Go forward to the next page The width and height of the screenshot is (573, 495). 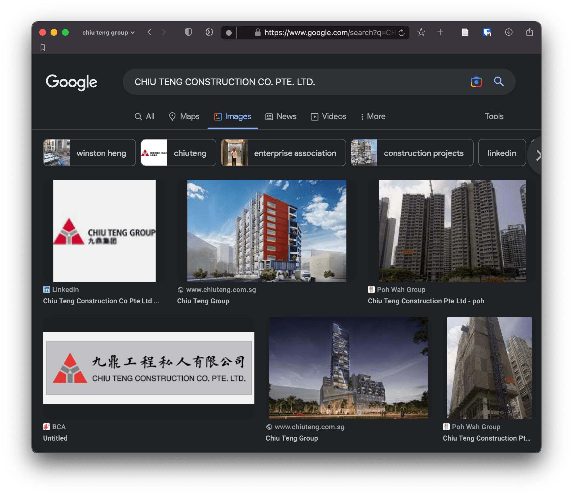coord(164,32)
